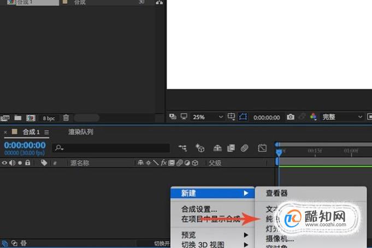Switch to the 渲染队列 tab

pyautogui.click(x=81, y=132)
